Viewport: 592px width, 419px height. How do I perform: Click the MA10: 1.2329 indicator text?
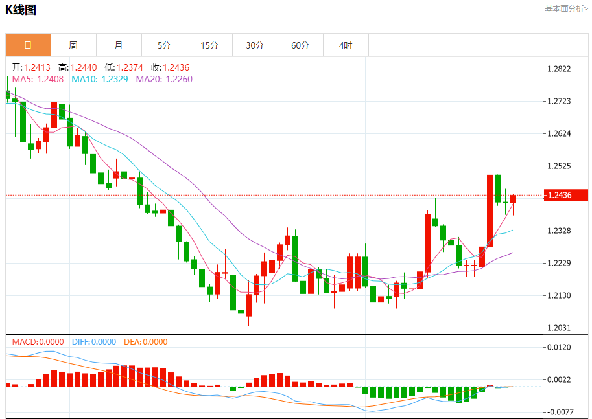coord(100,79)
